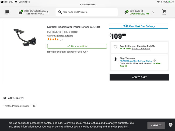Image resolution: width=175 pixels, height=131 pixels.
Task: Click the next day delivery info icon
Action: (x=155, y=61)
